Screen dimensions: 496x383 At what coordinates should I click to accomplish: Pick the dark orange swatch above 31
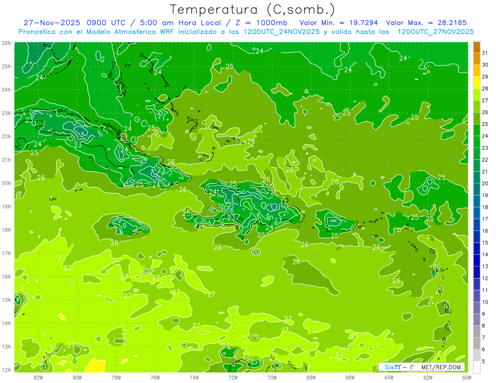477,47
